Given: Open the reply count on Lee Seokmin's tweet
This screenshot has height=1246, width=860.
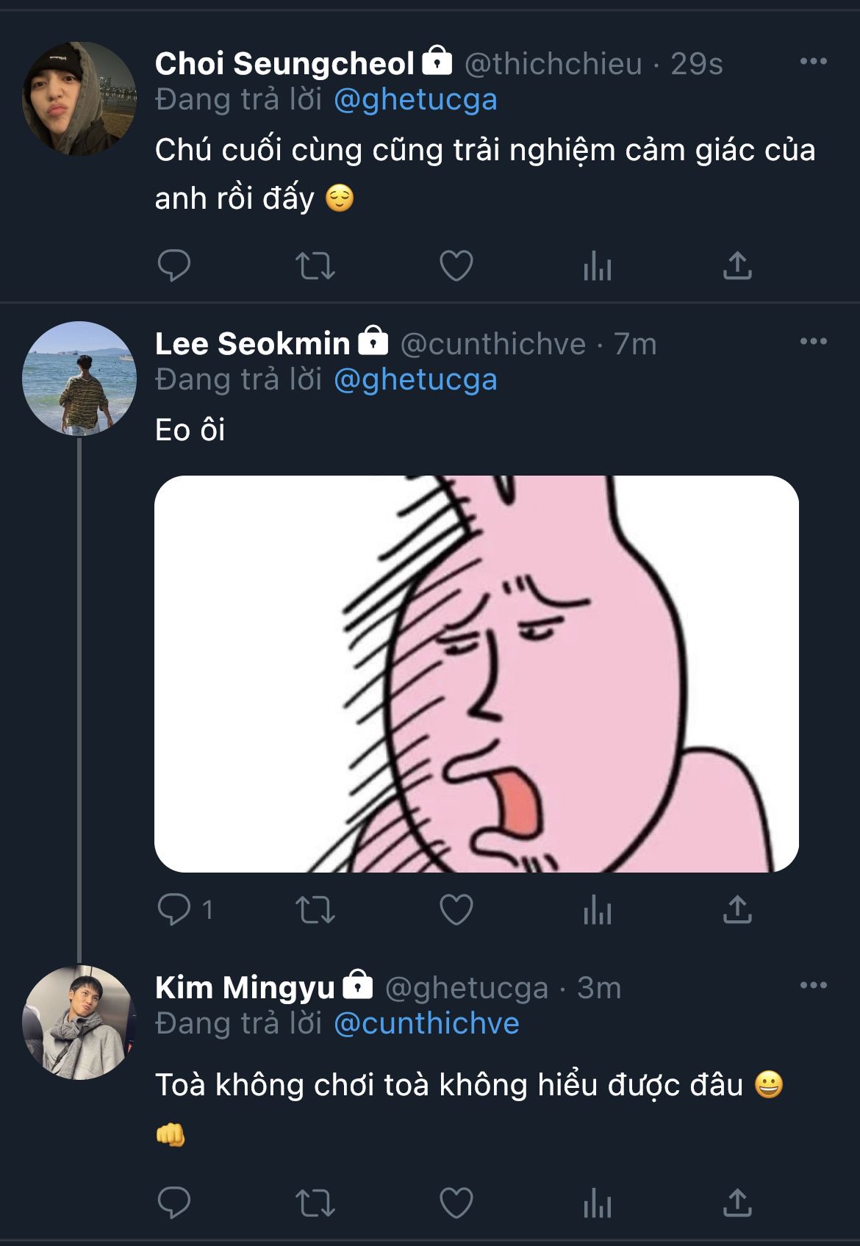Looking at the screenshot, I should (186, 909).
